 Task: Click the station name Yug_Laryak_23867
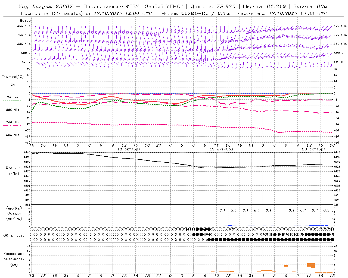point(46,7)
